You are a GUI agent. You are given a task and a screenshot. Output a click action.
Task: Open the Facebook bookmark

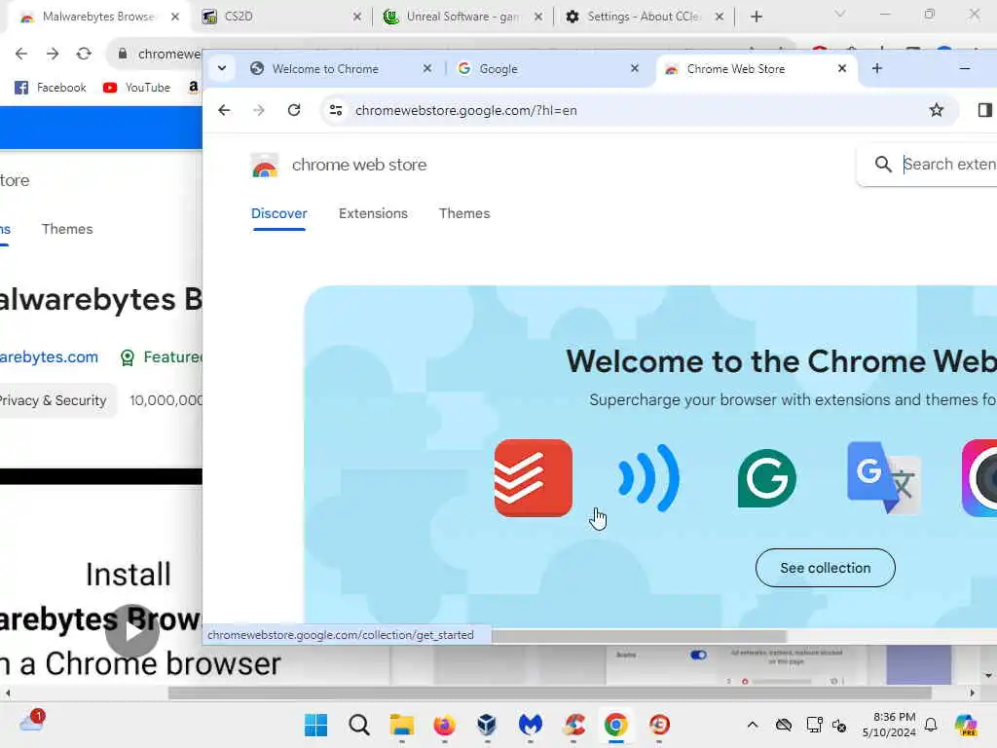(x=51, y=87)
